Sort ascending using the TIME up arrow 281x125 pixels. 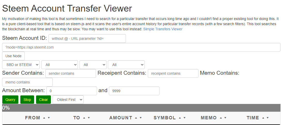(263, 118)
